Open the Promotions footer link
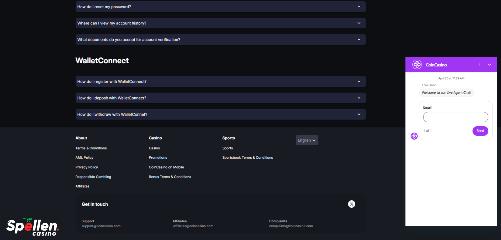This screenshot has height=240, width=501. pyautogui.click(x=158, y=158)
